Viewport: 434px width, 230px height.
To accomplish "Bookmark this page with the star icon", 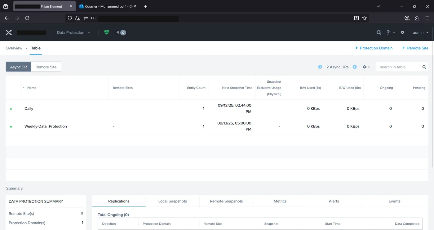I will point(365,18).
